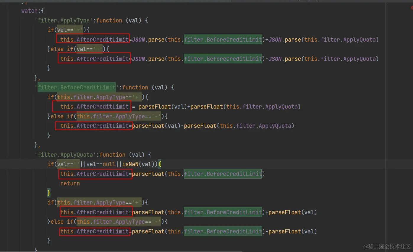Click if(this.filter.ApplyType=='+') in the ApplyQuota watcher

coord(96,203)
